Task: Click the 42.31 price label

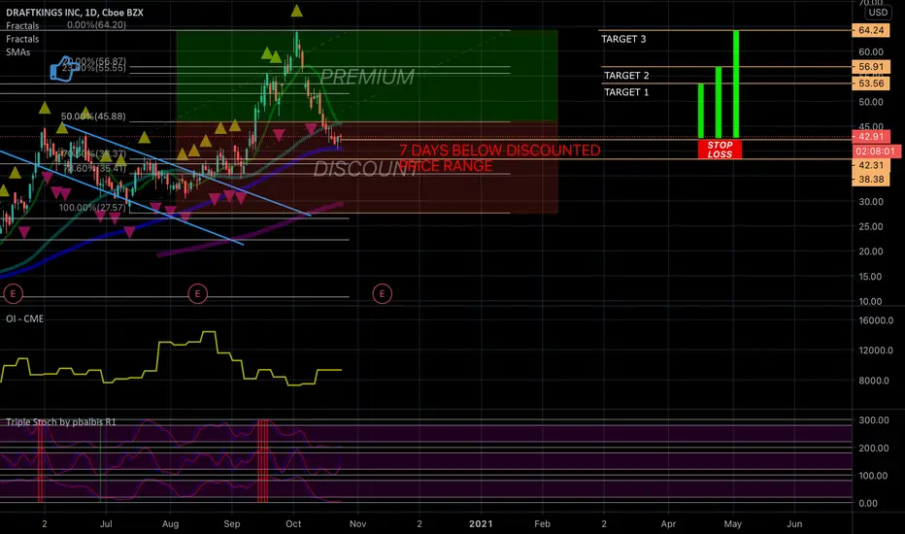Action: coord(871,165)
